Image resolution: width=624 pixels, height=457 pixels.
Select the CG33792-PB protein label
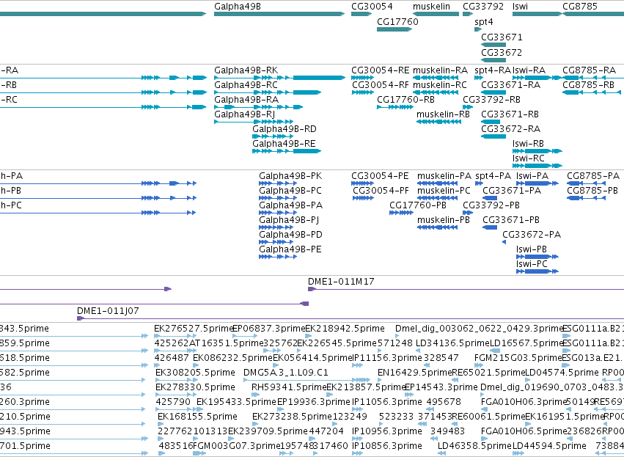pos(491,205)
